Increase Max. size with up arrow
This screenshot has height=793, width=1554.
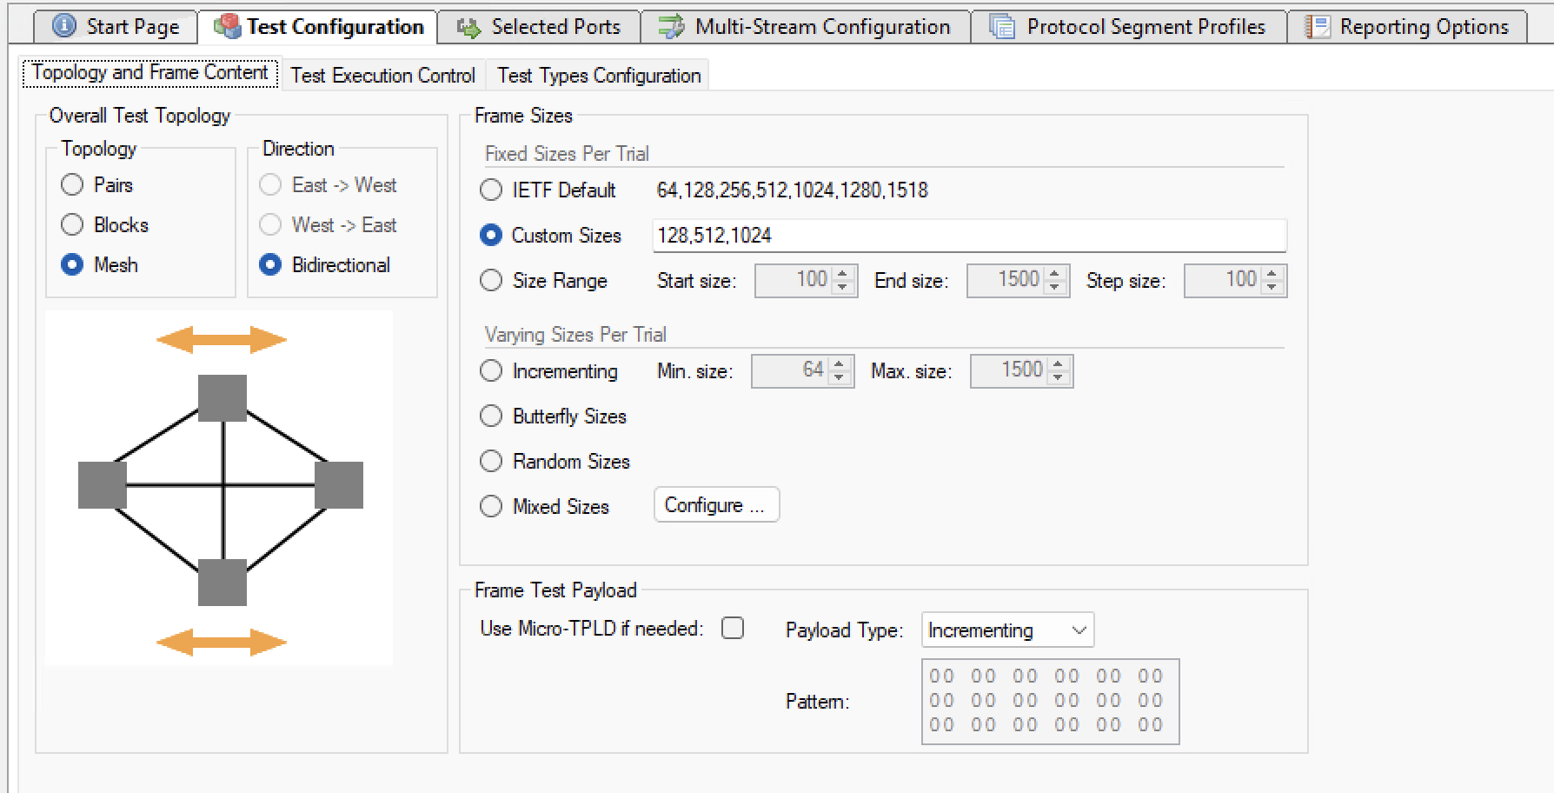click(1058, 363)
